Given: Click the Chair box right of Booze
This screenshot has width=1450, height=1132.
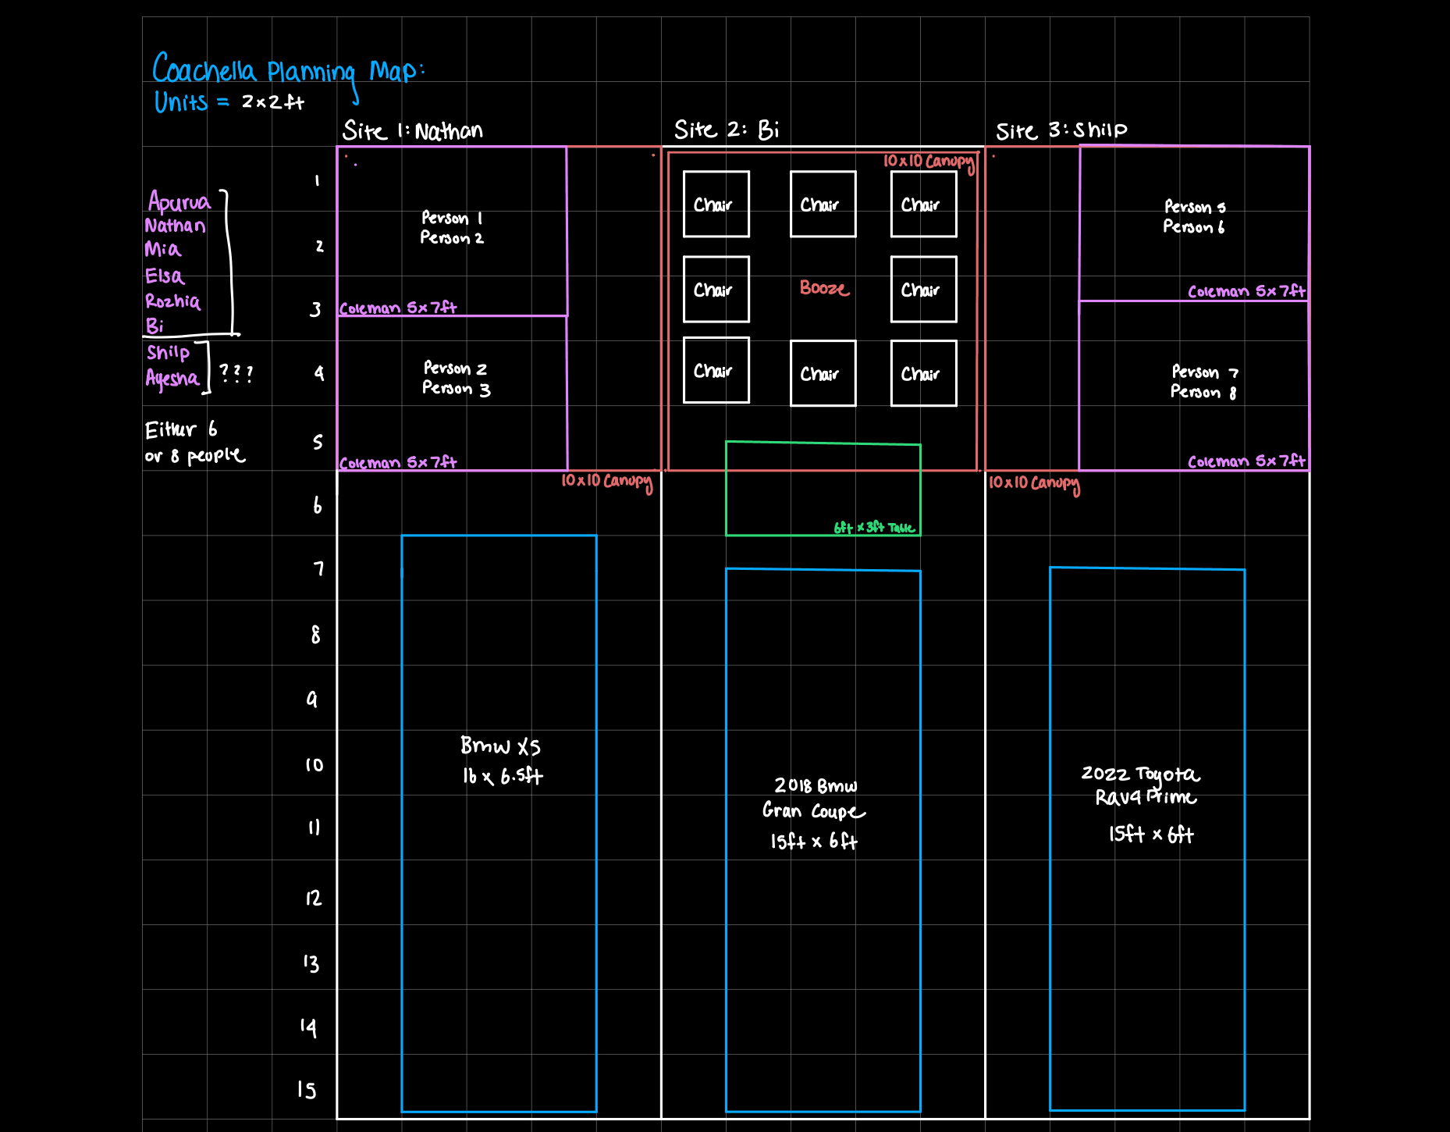Looking at the screenshot, I should tap(924, 289).
